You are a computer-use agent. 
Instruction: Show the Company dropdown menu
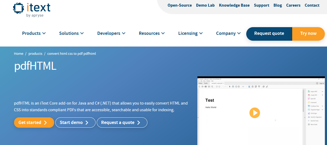228,33
